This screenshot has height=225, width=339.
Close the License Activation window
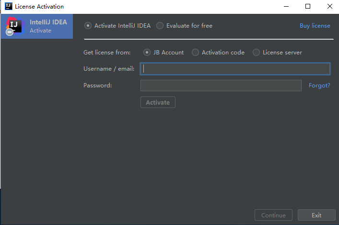click(x=330, y=7)
